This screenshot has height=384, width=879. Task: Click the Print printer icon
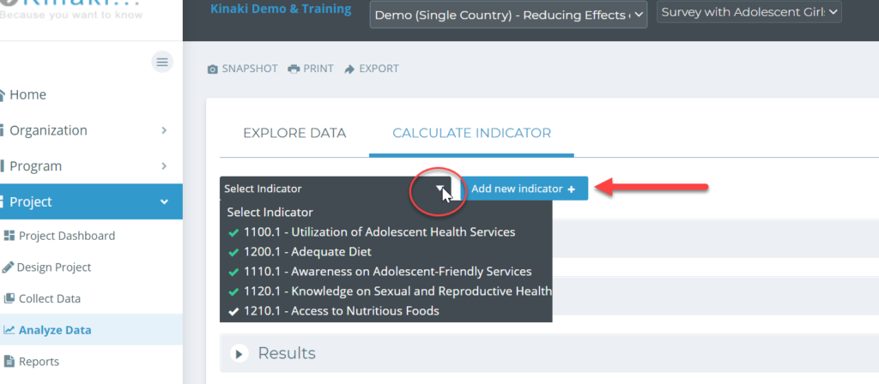[294, 69]
